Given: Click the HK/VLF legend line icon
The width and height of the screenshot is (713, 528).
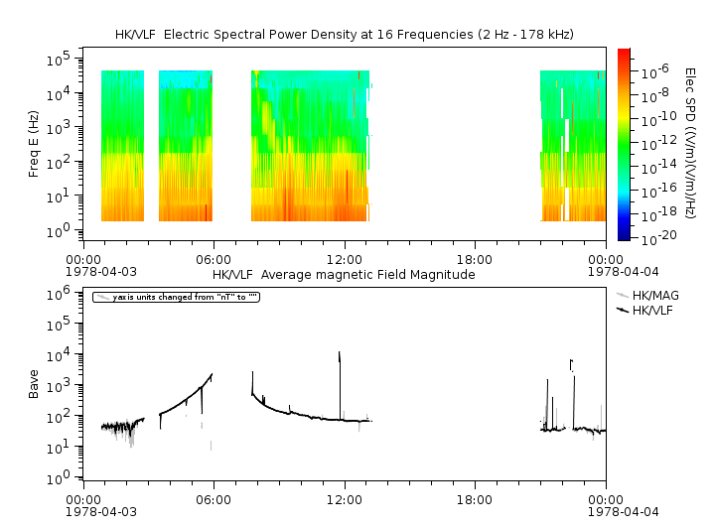Looking at the screenshot, I should (x=623, y=311).
